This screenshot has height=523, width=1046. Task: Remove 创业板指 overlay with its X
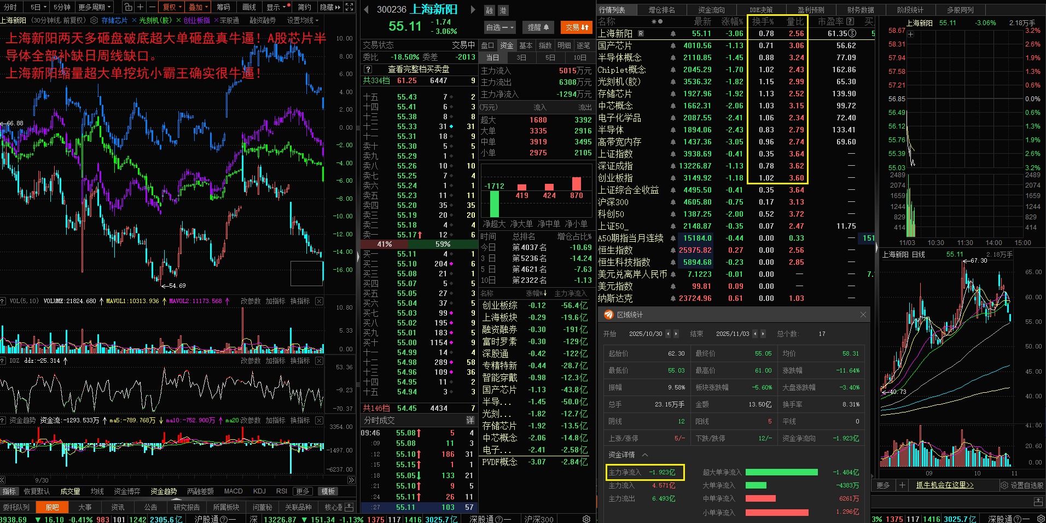(x=216, y=20)
